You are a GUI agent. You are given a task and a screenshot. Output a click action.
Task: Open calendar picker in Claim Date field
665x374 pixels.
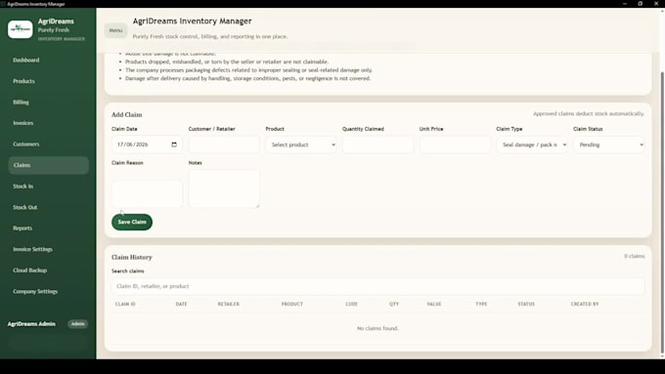point(174,145)
